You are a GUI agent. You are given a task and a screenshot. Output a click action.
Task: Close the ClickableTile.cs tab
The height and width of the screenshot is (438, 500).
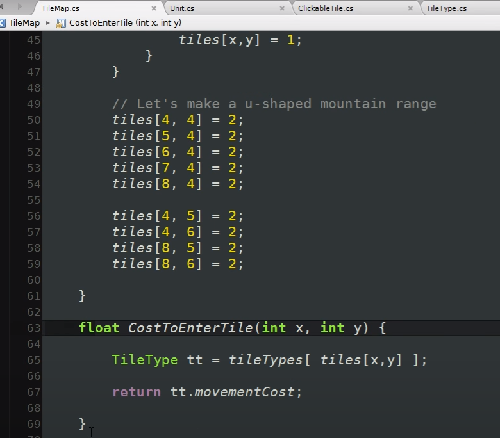coord(410,8)
